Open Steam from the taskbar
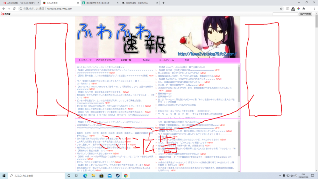This screenshot has height=179, width=318. [118, 176]
